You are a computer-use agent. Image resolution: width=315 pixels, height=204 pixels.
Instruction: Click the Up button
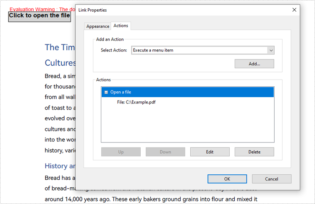pyautogui.click(x=121, y=152)
